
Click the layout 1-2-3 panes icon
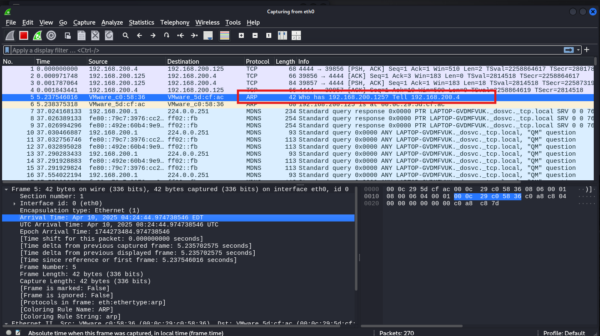pos(296,35)
